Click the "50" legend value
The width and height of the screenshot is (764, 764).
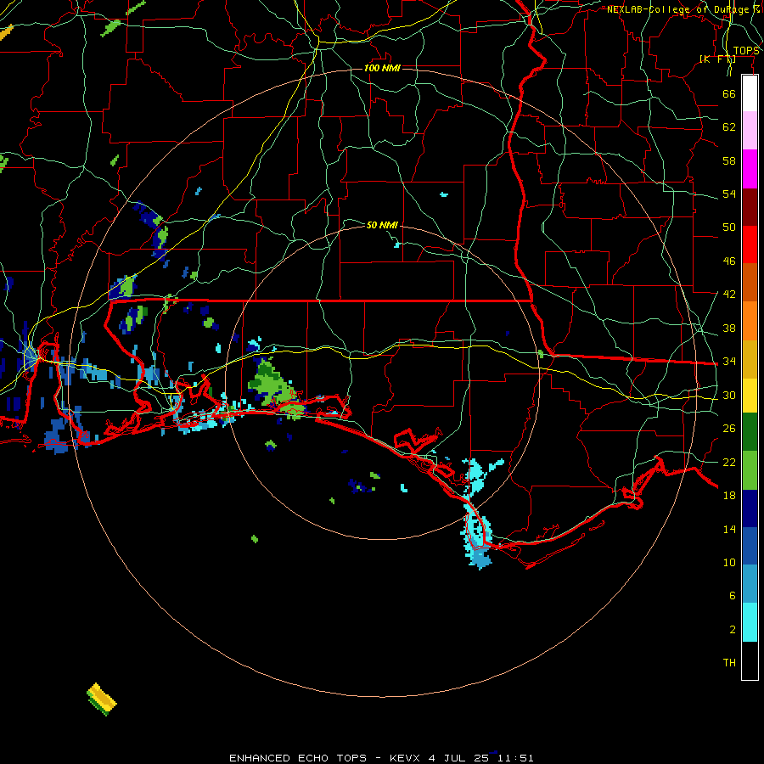coord(729,228)
